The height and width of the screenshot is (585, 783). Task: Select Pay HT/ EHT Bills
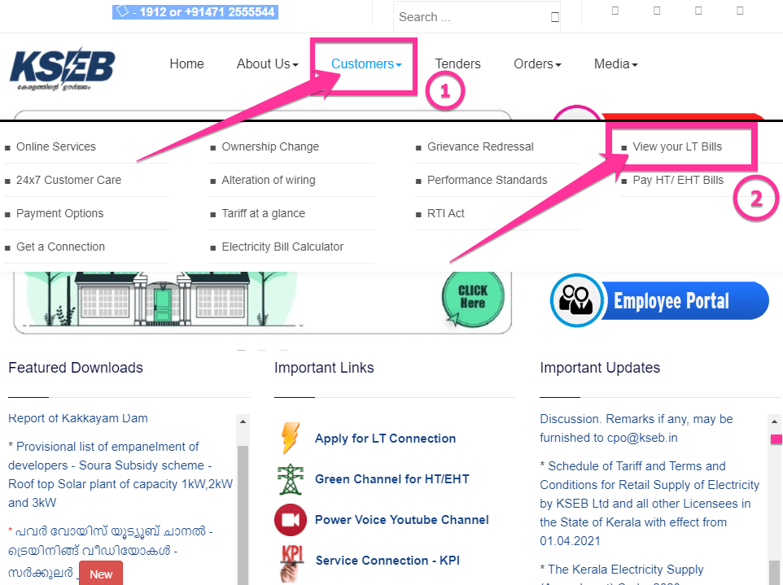678,180
